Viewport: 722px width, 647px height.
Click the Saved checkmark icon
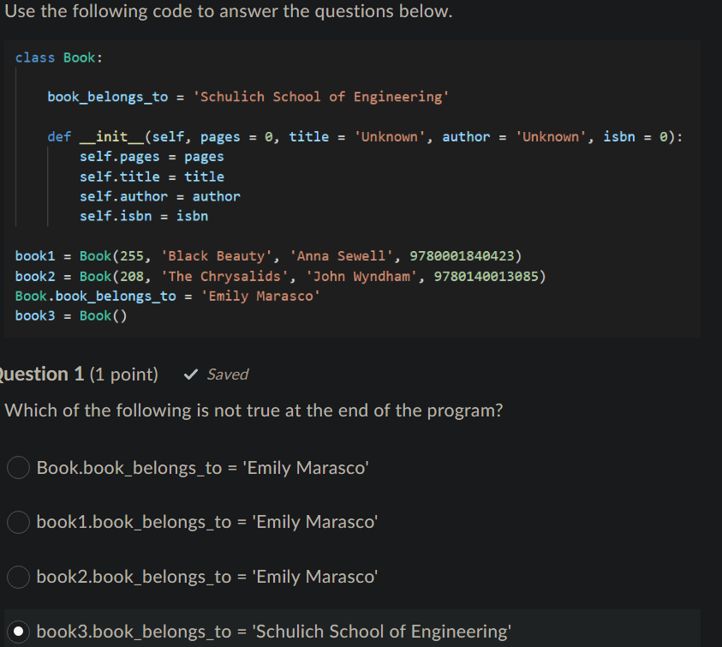coord(190,373)
